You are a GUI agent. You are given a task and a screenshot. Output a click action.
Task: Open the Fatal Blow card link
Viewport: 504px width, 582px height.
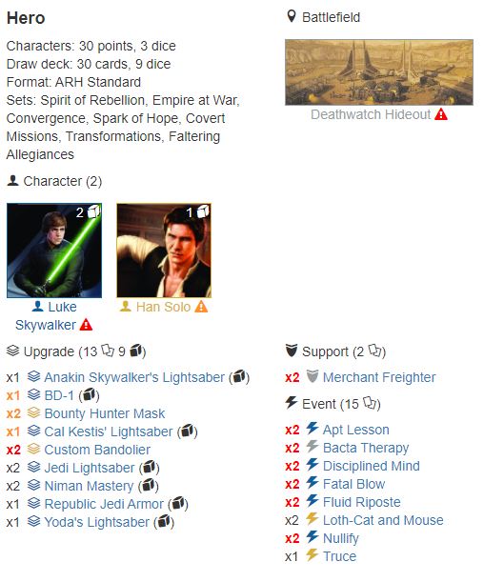pos(353,484)
